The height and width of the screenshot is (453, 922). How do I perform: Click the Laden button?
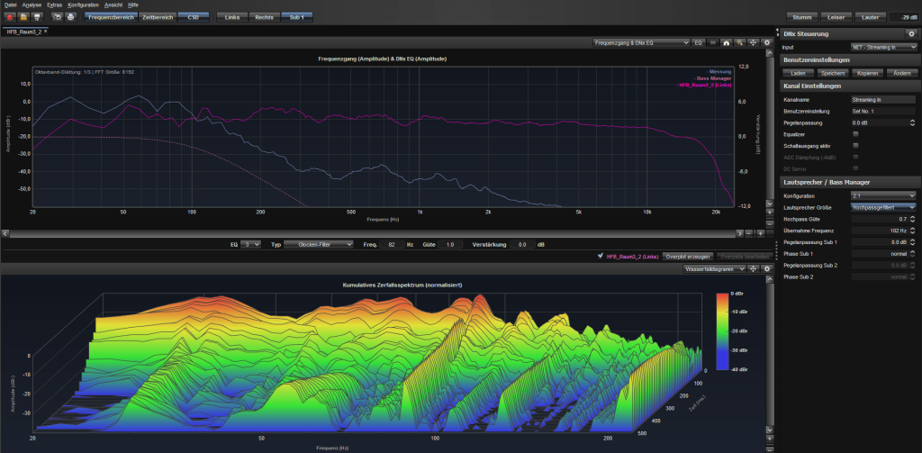[x=799, y=74]
